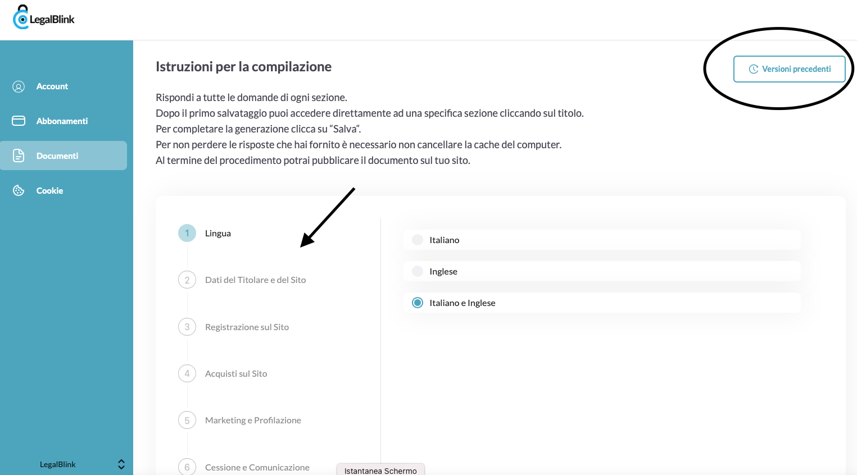The height and width of the screenshot is (475, 857).
Task: Click the Istantanea Schermo button
Action: pyautogui.click(x=380, y=471)
